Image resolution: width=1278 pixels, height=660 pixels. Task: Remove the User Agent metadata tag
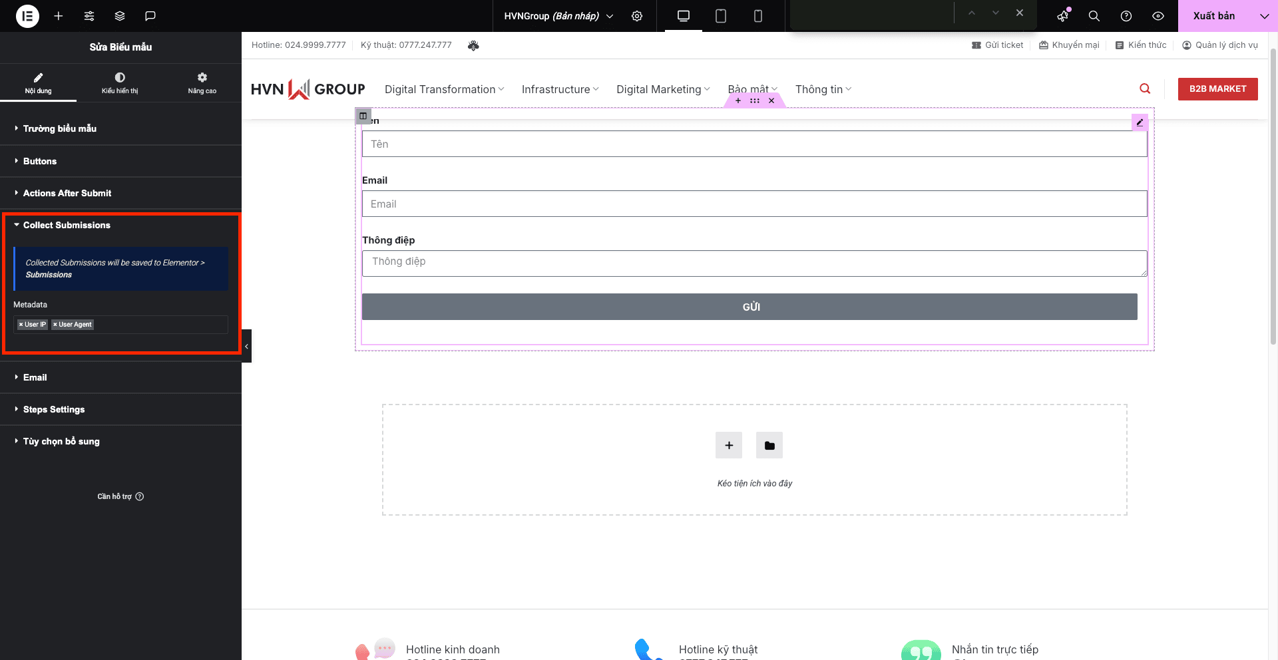click(55, 325)
